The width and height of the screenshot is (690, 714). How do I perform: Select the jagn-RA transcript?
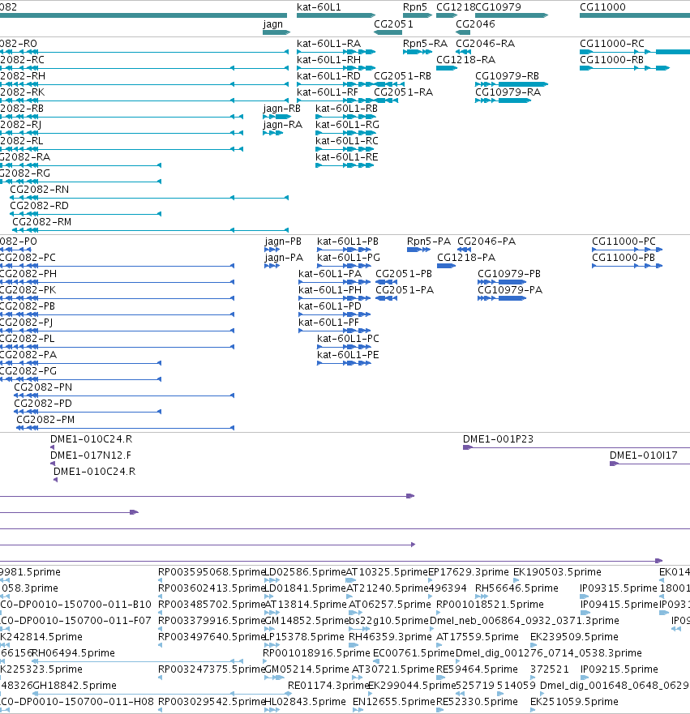coord(272,133)
